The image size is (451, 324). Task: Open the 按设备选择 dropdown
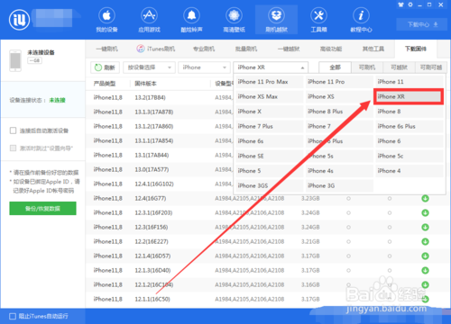pyautogui.click(x=149, y=67)
